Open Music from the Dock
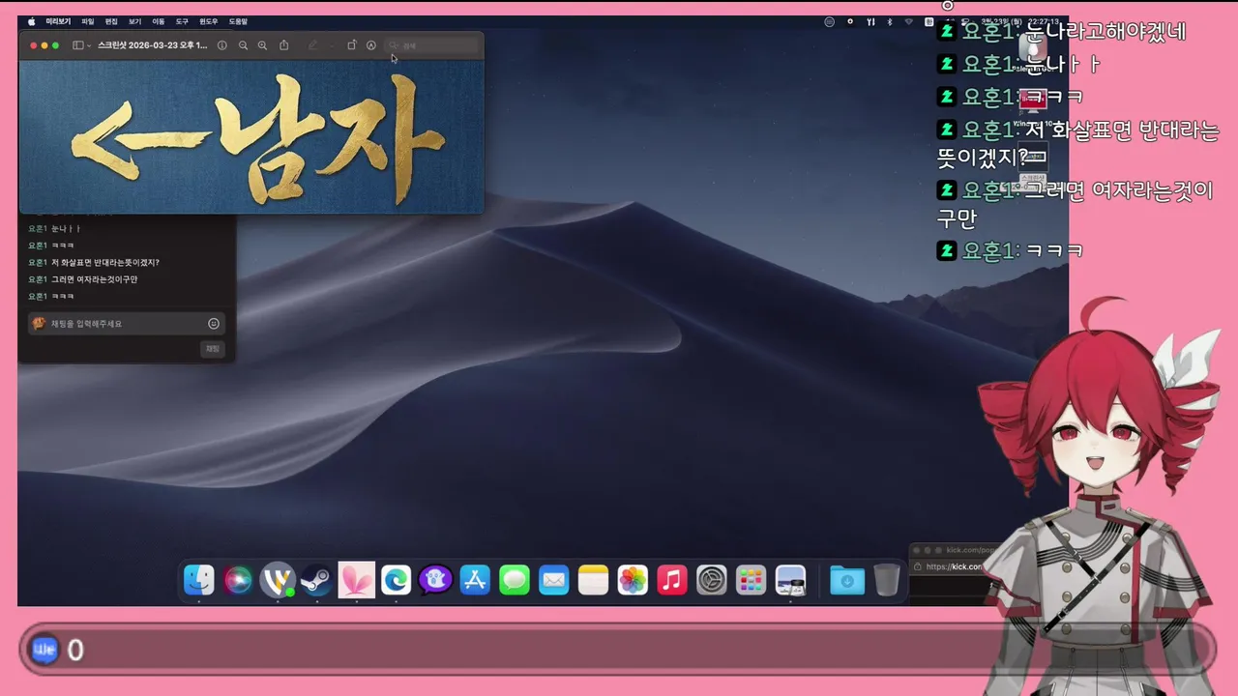This screenshot has width=1238, height=696. click(672, 580)
